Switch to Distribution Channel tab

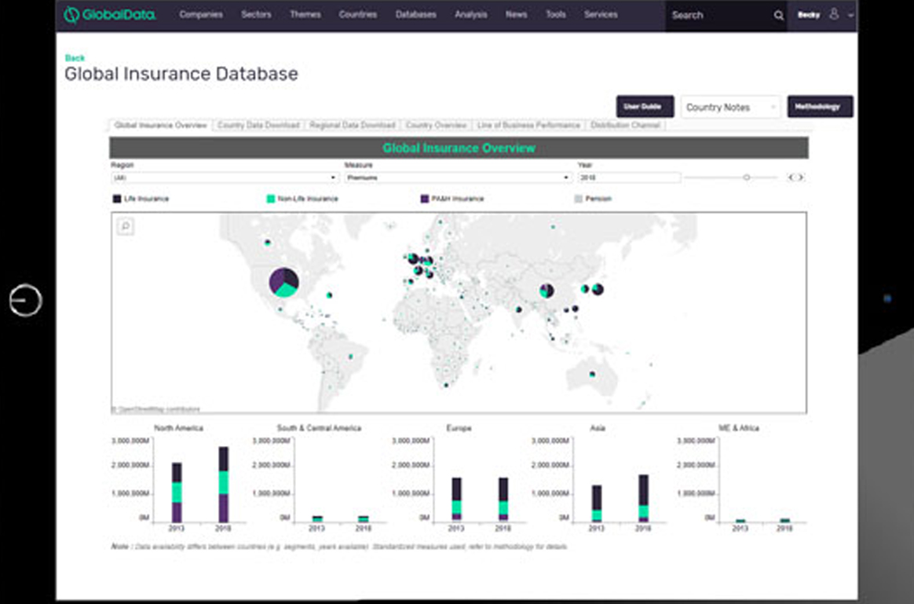626,125
